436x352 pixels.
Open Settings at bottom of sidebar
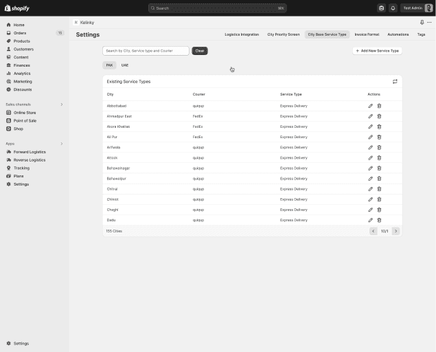[21, 343]
